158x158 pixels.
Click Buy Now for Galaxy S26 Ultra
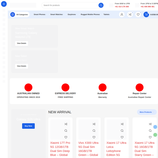28,126
